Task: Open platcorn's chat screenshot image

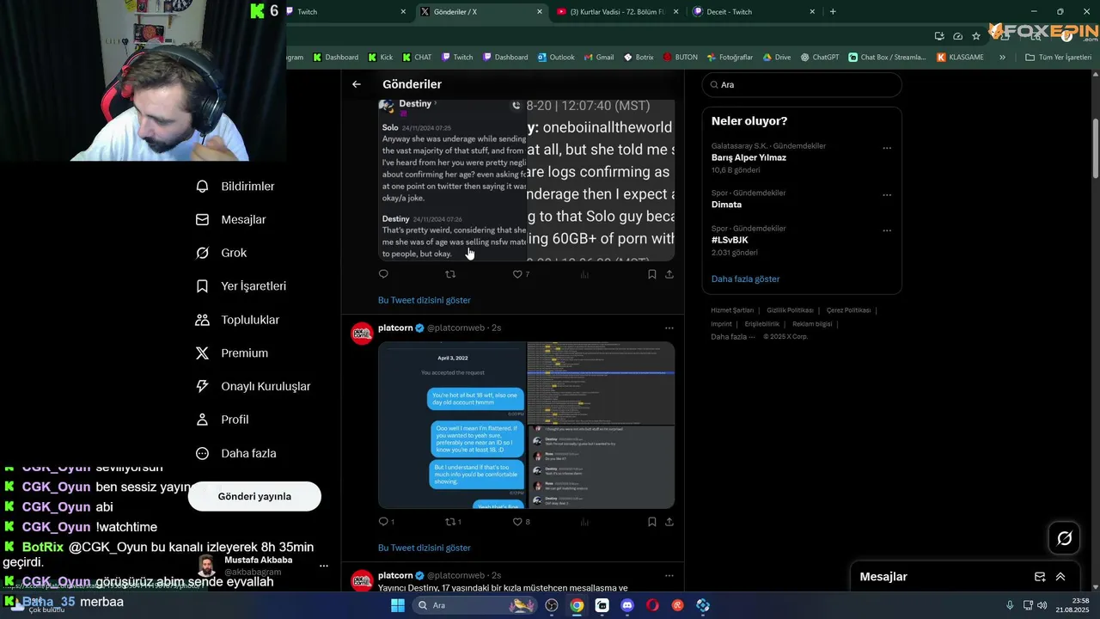Action: tap(452, 425)
